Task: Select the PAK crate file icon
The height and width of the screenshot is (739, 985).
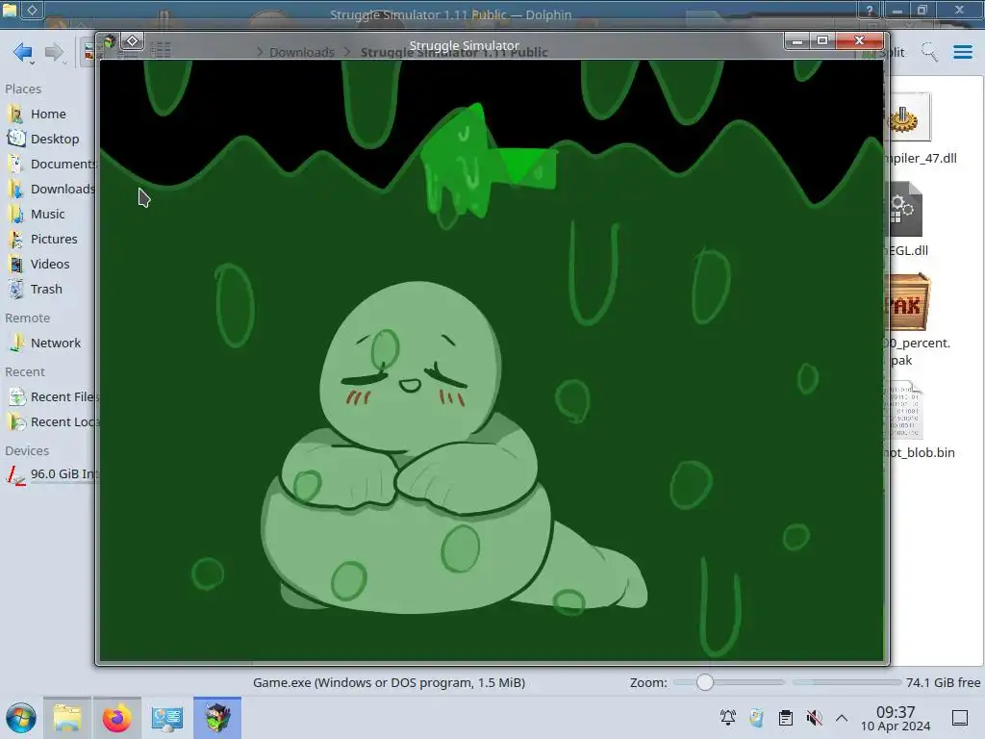Action: [x=908, y=302]
